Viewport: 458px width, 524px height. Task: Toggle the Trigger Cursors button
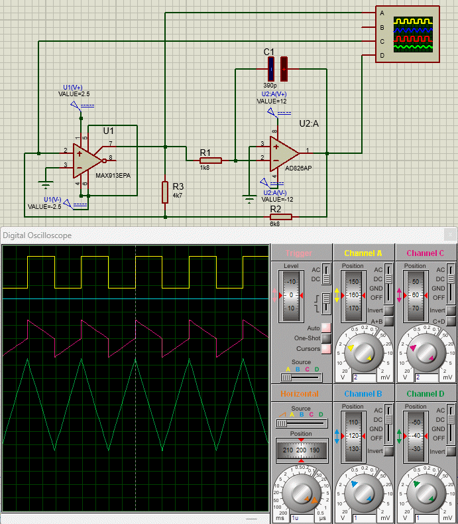325,348
